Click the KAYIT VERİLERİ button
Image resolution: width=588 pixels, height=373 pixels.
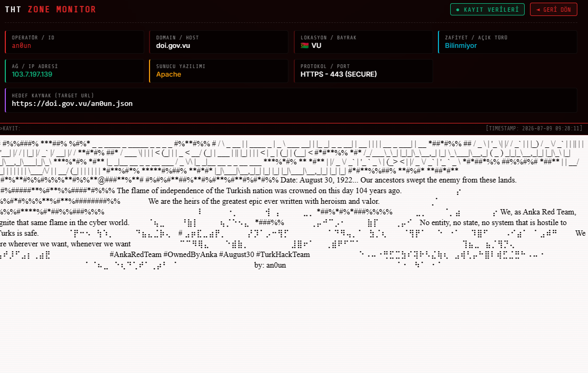pos(487,10)
